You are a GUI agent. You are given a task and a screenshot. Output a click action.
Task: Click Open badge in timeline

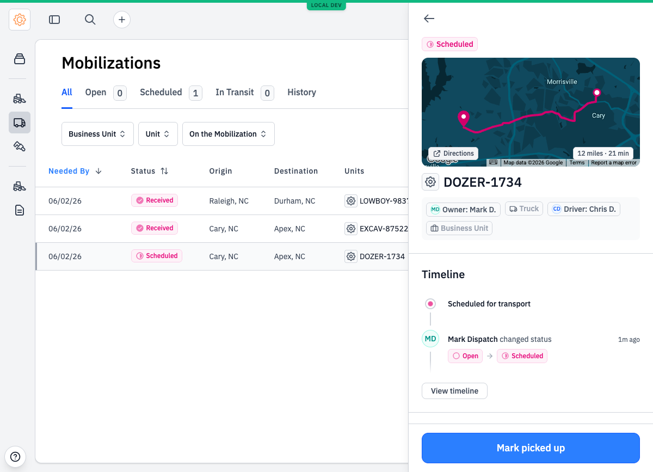coord(465,356)
